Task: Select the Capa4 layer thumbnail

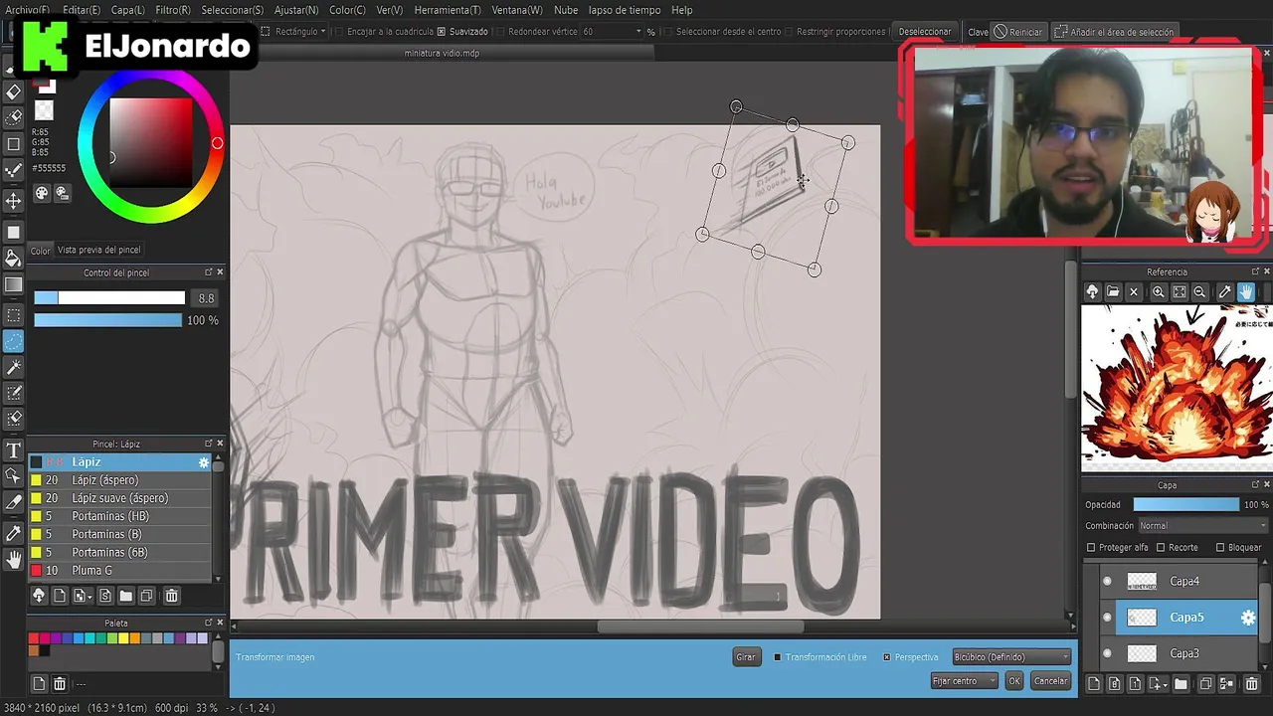Action: [1142, 582]
